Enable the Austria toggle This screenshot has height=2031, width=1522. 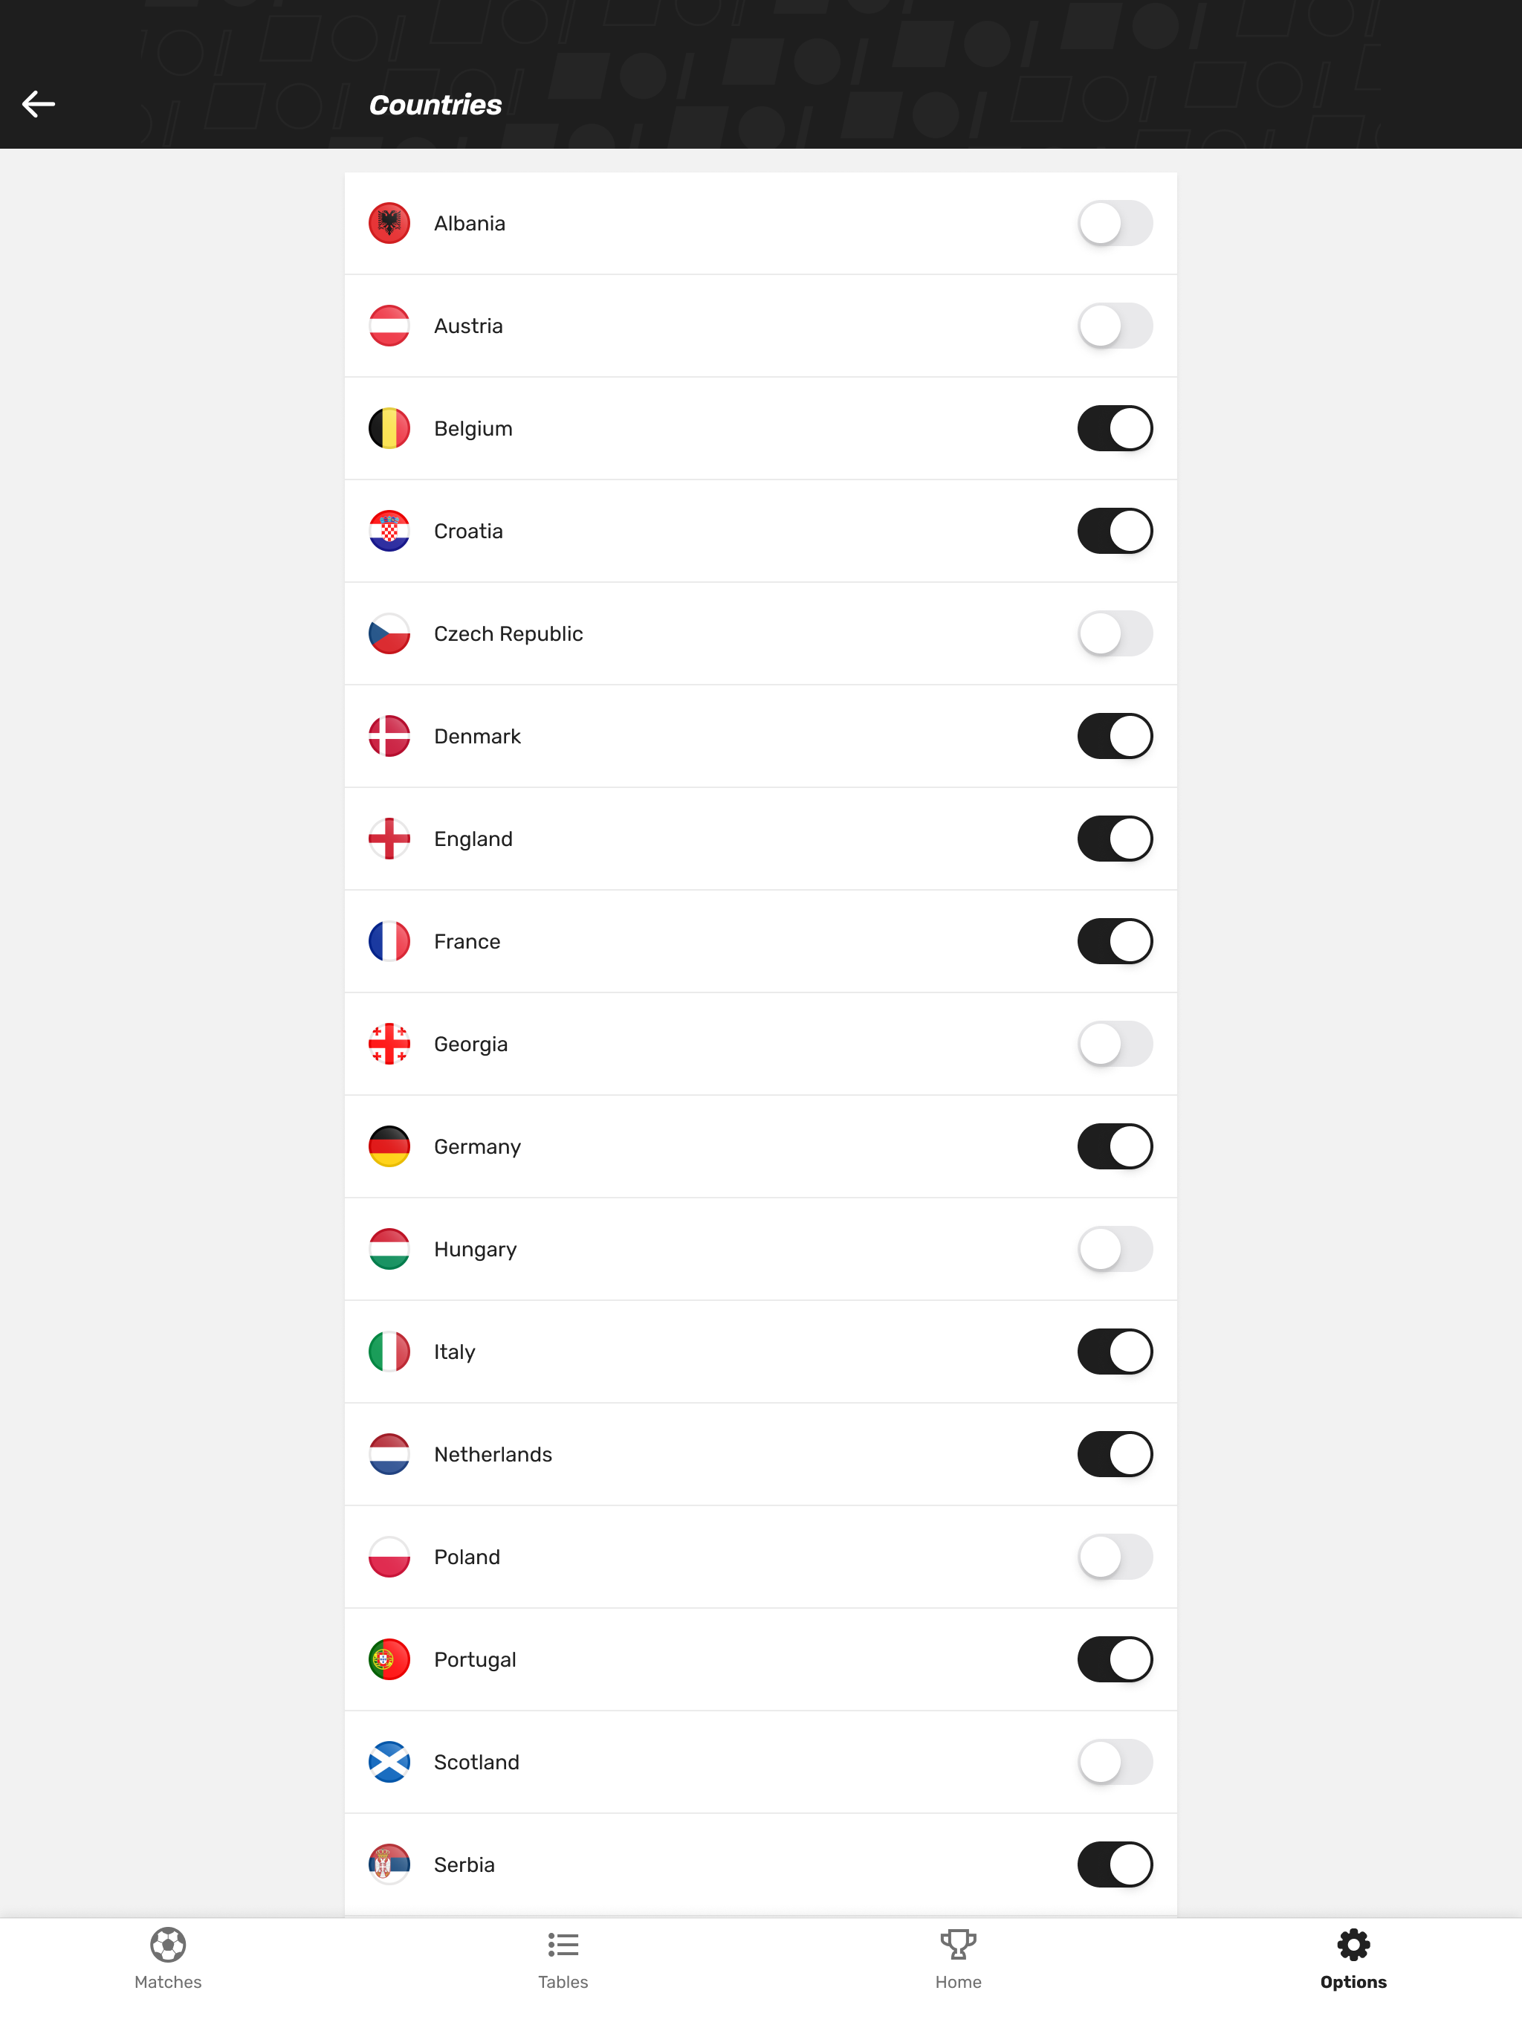click(1115, 325)
